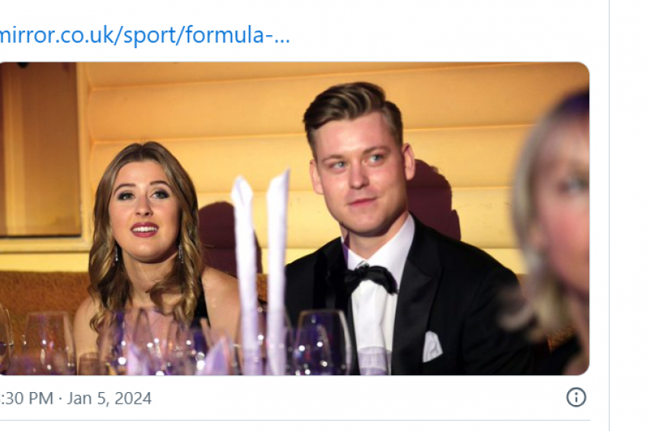Click the "30 PM" time text

(27, 398)
